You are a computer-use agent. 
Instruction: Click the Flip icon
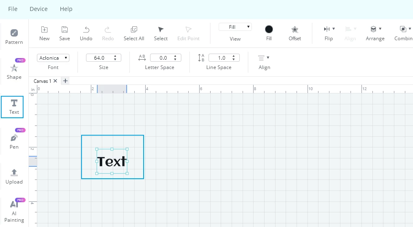coord(327,29)
